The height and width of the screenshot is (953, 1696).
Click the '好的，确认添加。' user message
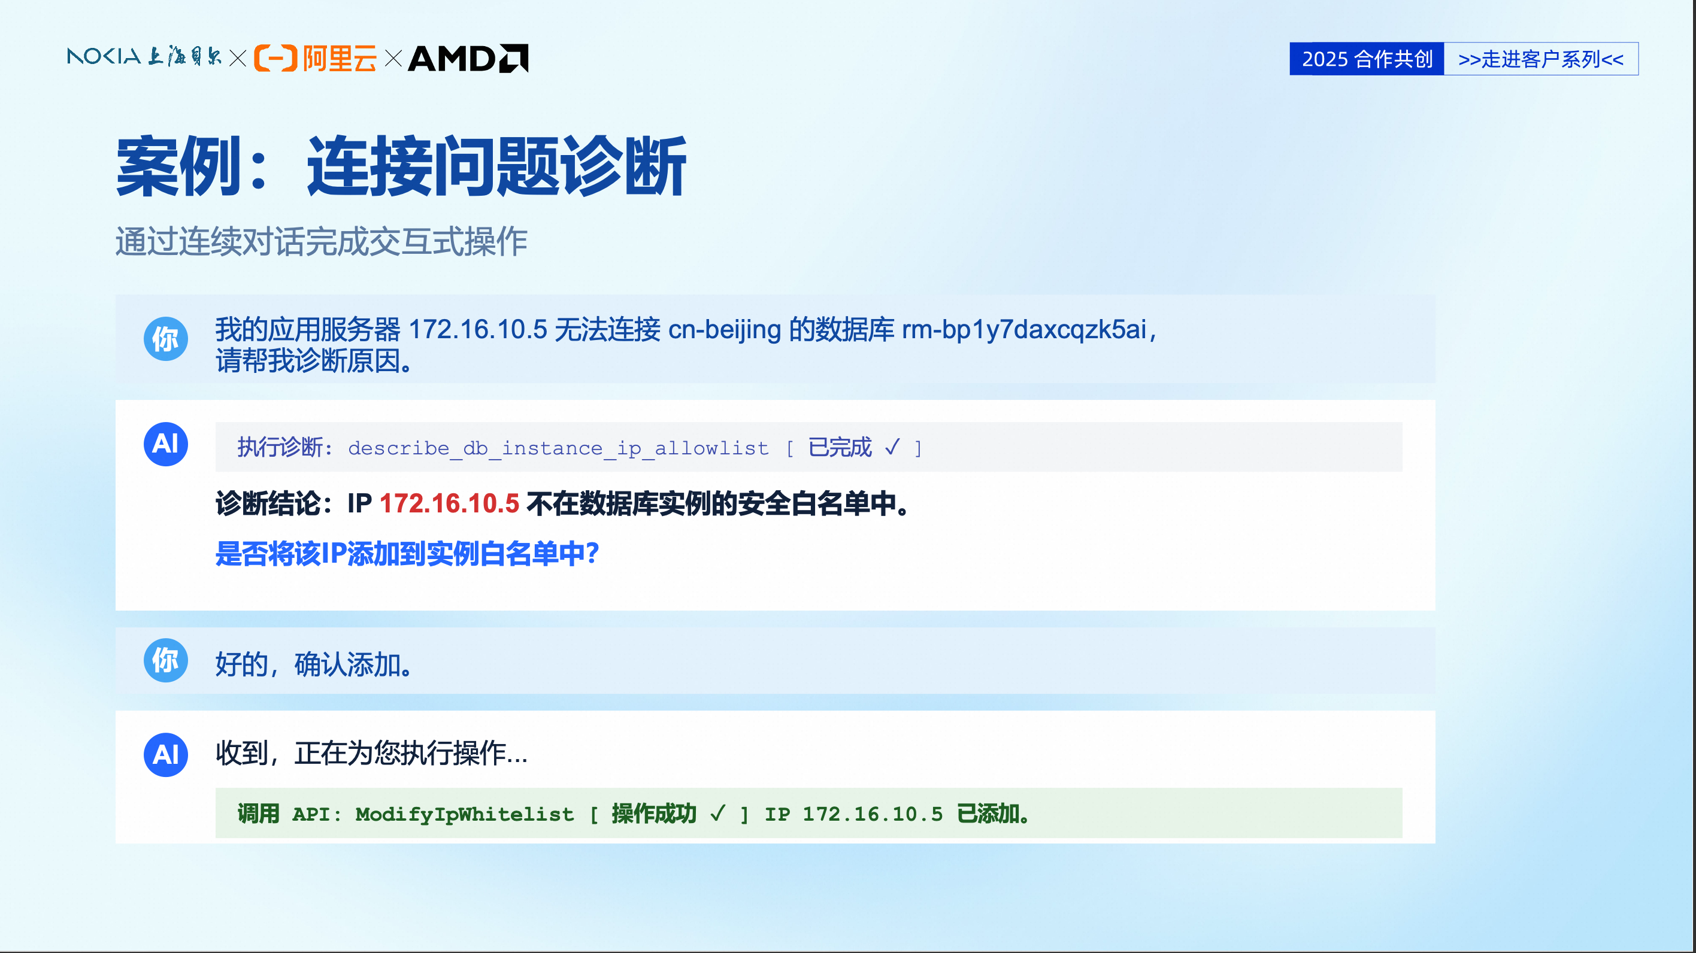point(315,664)
